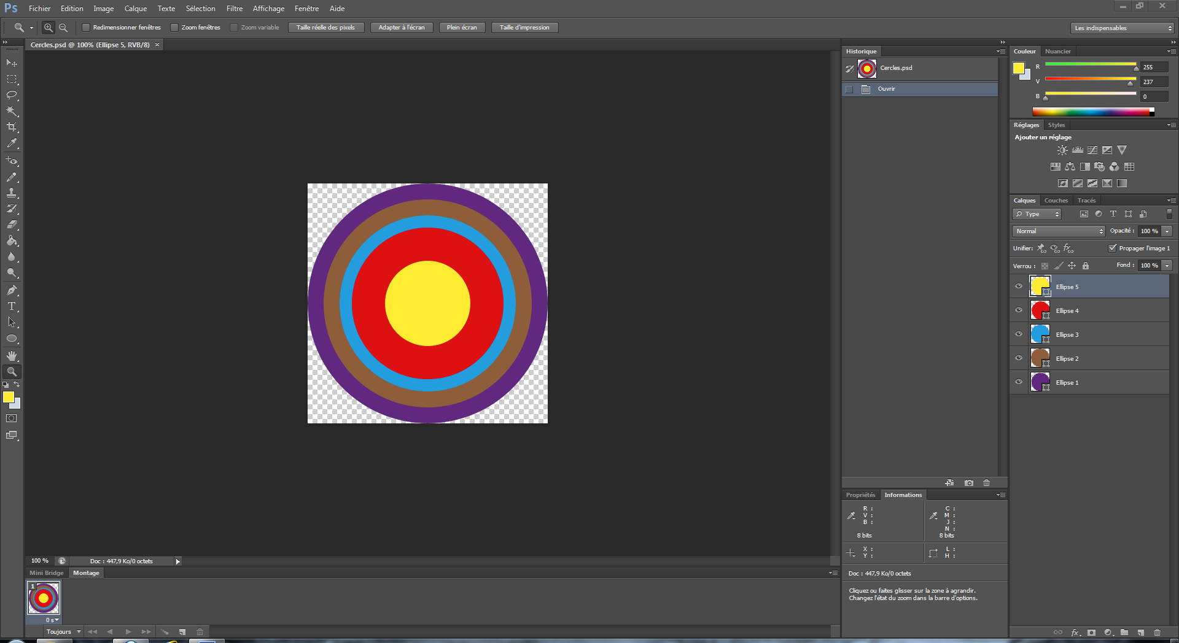1179x643 pixels.
Task: Select the Magic Wand tool
Action: tap(12, 111)
